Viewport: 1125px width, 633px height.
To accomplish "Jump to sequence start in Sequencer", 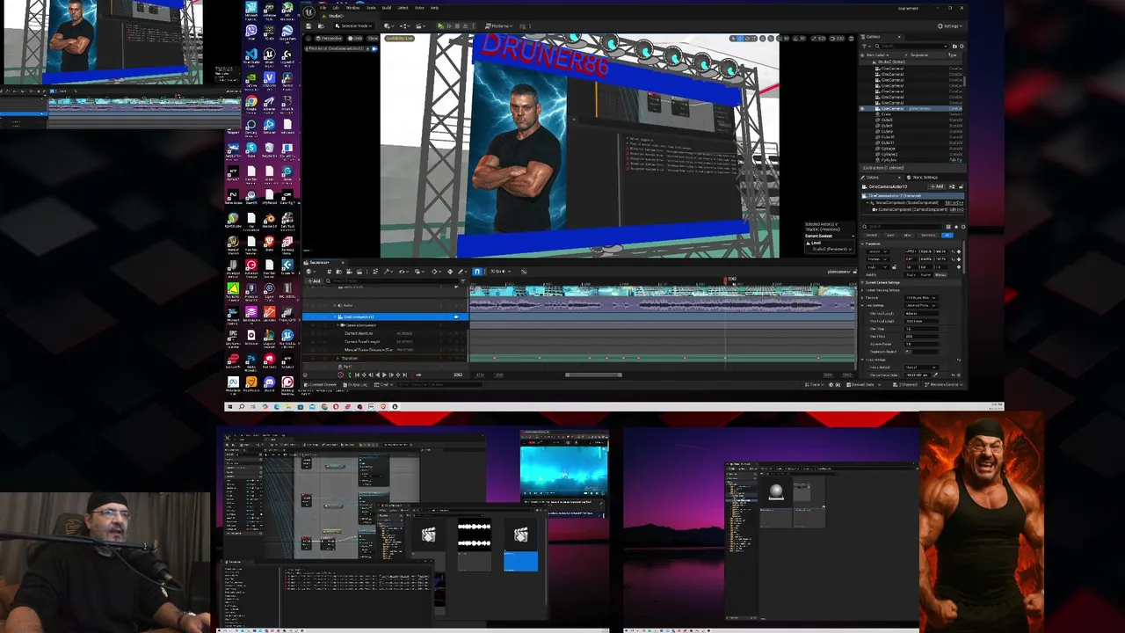I will click(x=357, y=375).
